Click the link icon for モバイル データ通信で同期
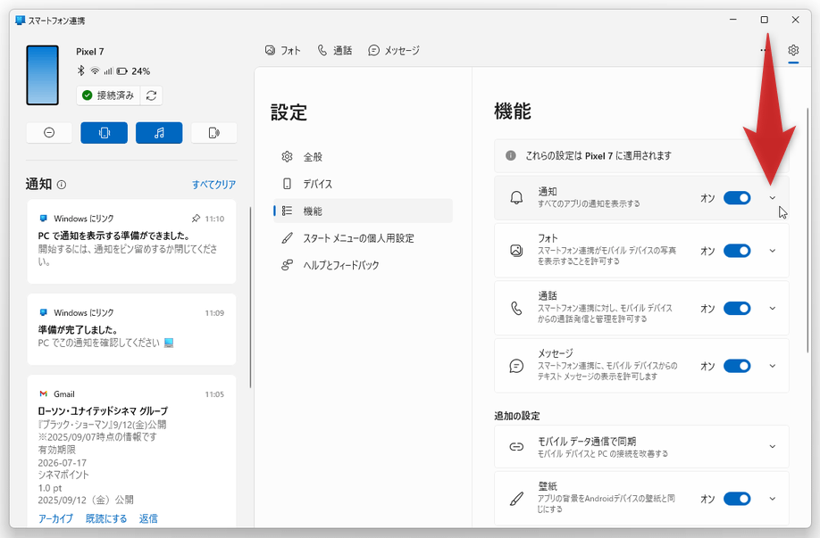 (x=516, y=447)
